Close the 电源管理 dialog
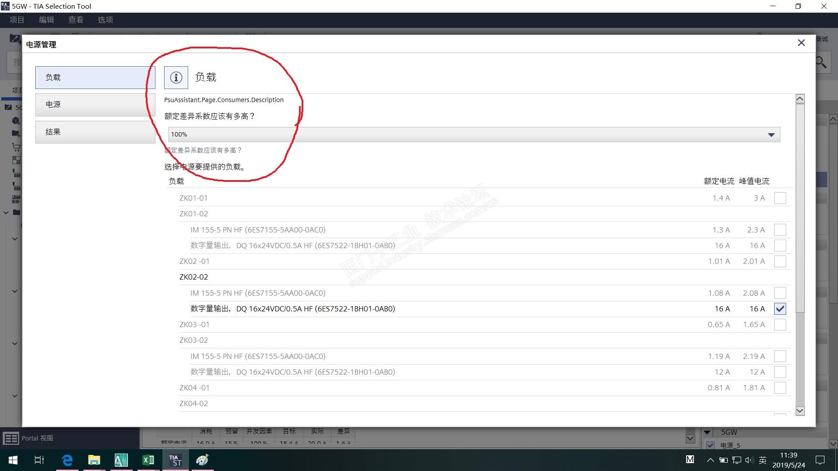This screenshot has width=838, height=471. pyautogui.click(x=801, y=43)
